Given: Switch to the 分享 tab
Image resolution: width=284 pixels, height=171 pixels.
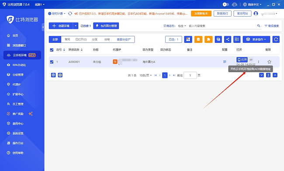Looking at the screenshot, I should 95,39.
